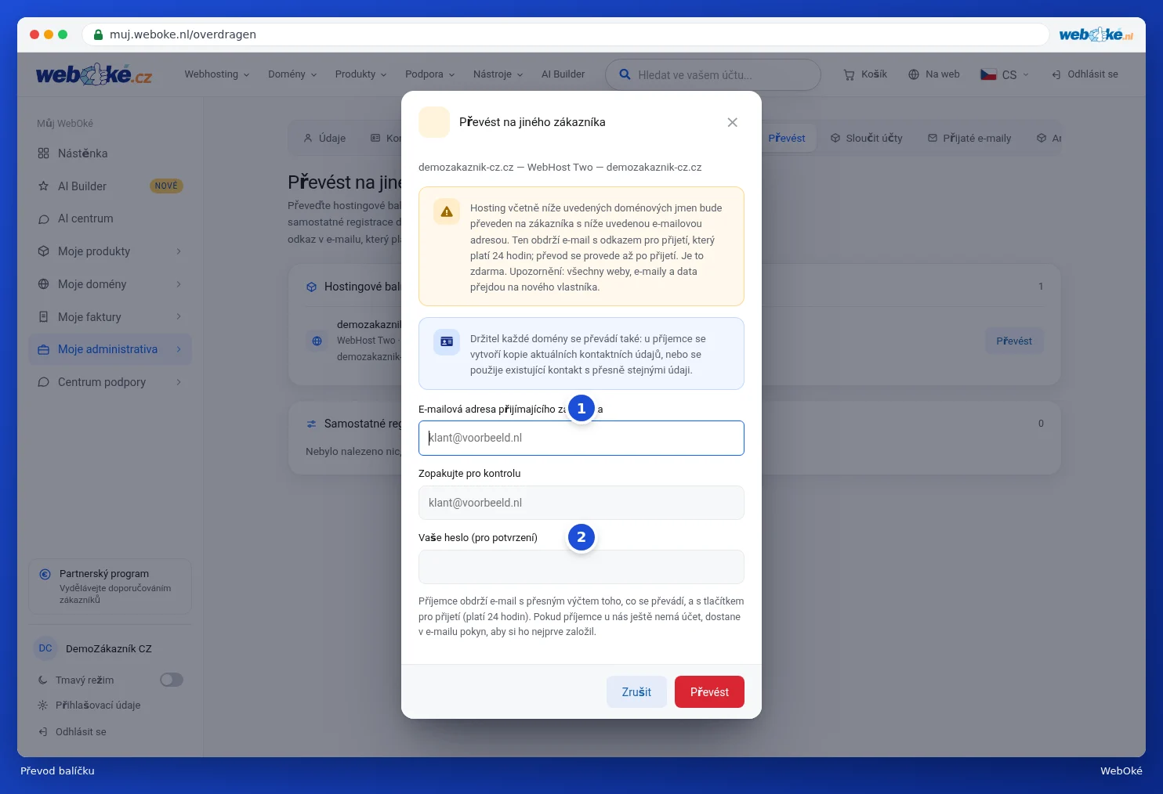Log out using top-bar Odhlásit se
Image resolution: width=1163 pixels, height=794 pixels.
coord(1085,74)
